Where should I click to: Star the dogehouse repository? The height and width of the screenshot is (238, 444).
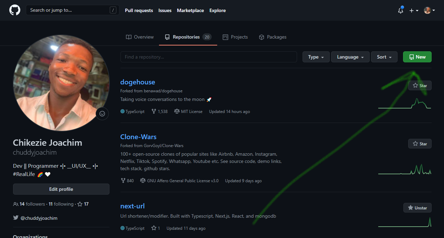tap(420, 85)
